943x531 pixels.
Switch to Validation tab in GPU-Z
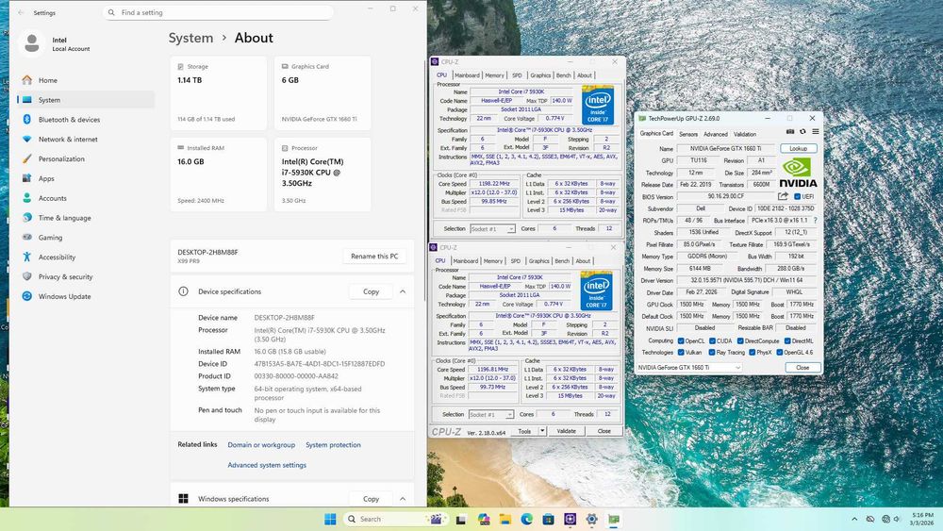point(745,134)
